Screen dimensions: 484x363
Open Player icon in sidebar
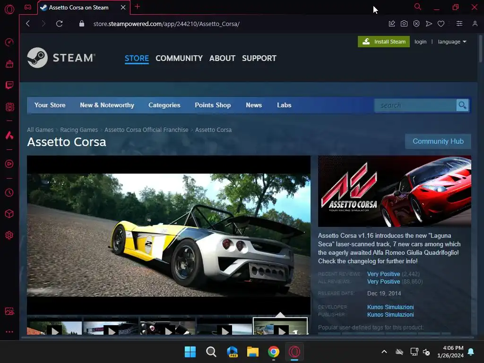click(9, 164)
